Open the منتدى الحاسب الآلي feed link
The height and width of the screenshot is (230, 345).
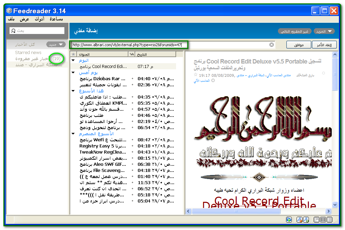click(x=279, y=75)
